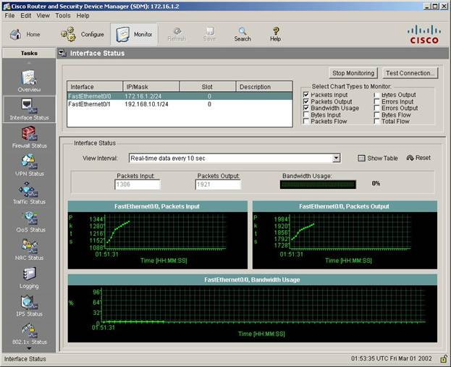The height and width of the screenshot is (367, 451).
Task: Open Firewall Status task
Action: coord(29,138)
